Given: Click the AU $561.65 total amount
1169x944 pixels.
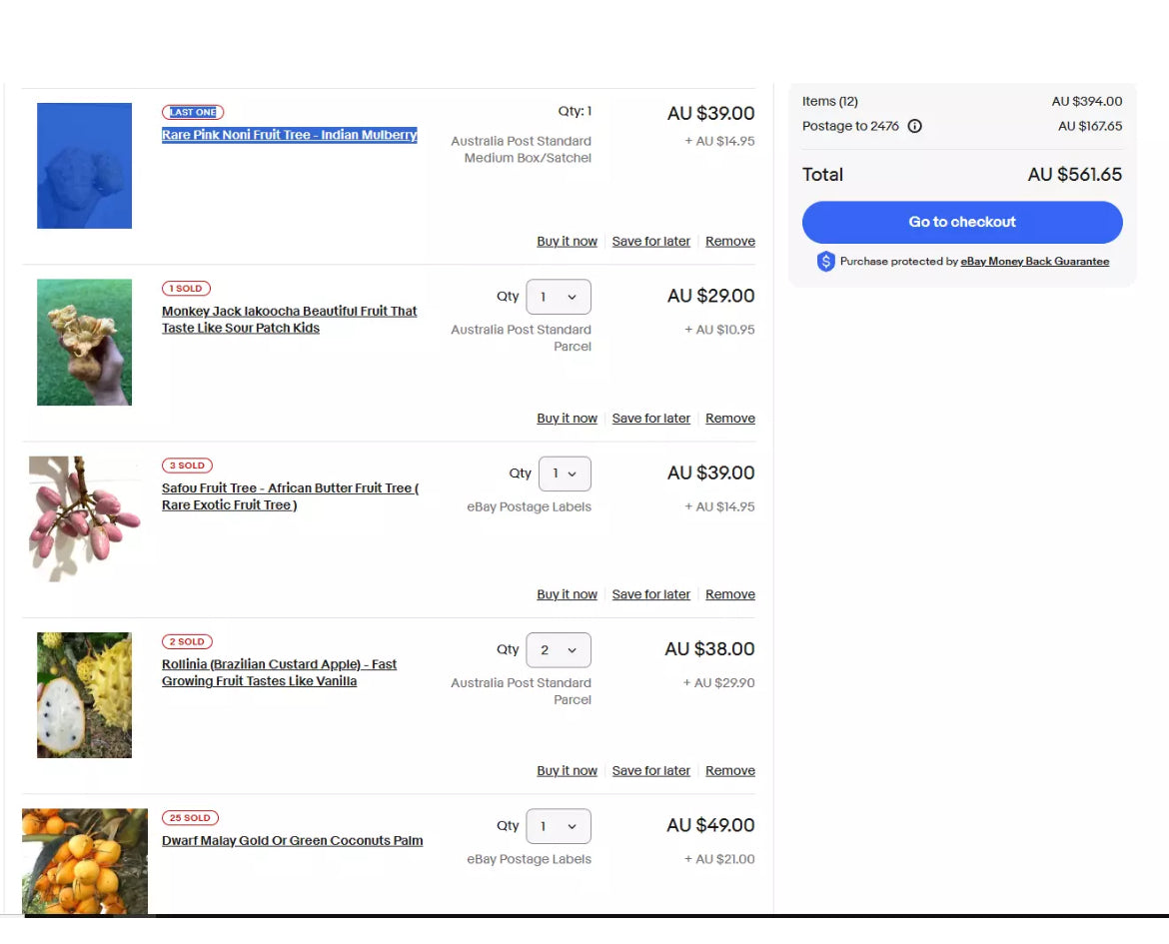Looking at the screenshot, I should [1074, 175].
